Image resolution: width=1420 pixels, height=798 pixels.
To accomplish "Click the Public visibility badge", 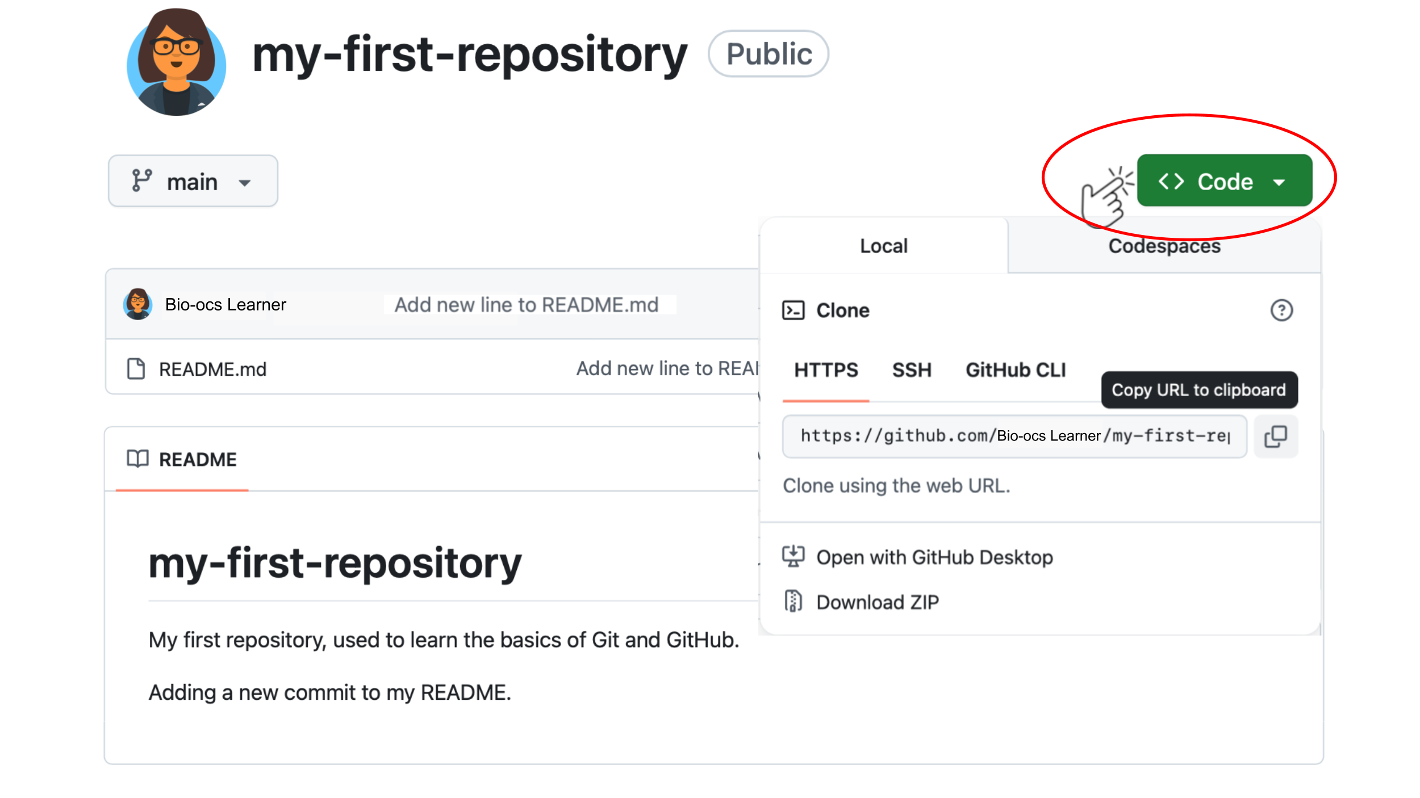I will pos(769,54).
